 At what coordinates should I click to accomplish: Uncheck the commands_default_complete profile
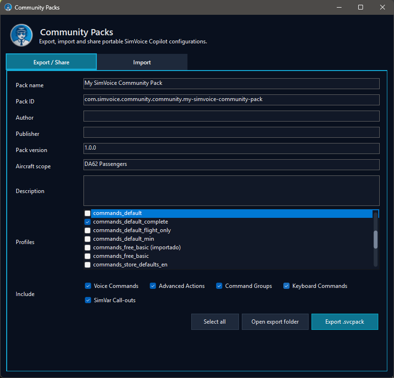87,222
